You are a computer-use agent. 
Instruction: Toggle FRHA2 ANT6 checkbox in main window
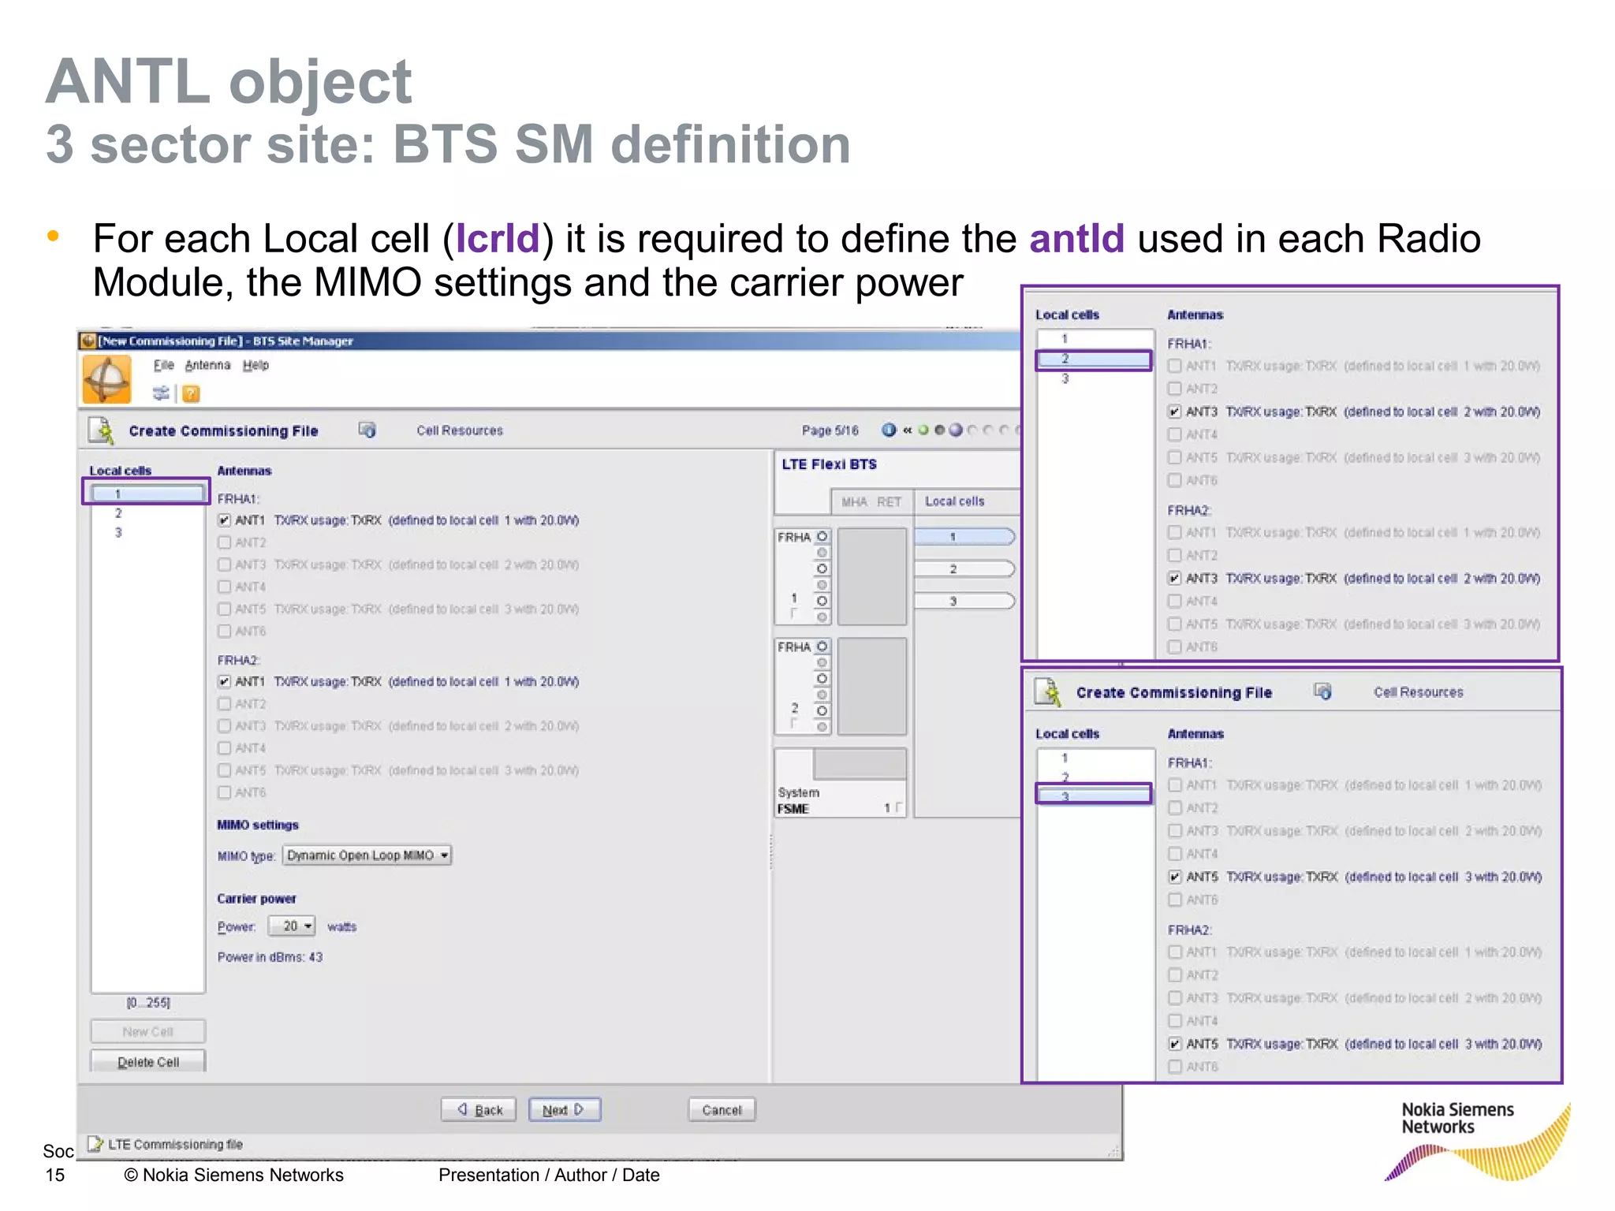coord(225,792)
